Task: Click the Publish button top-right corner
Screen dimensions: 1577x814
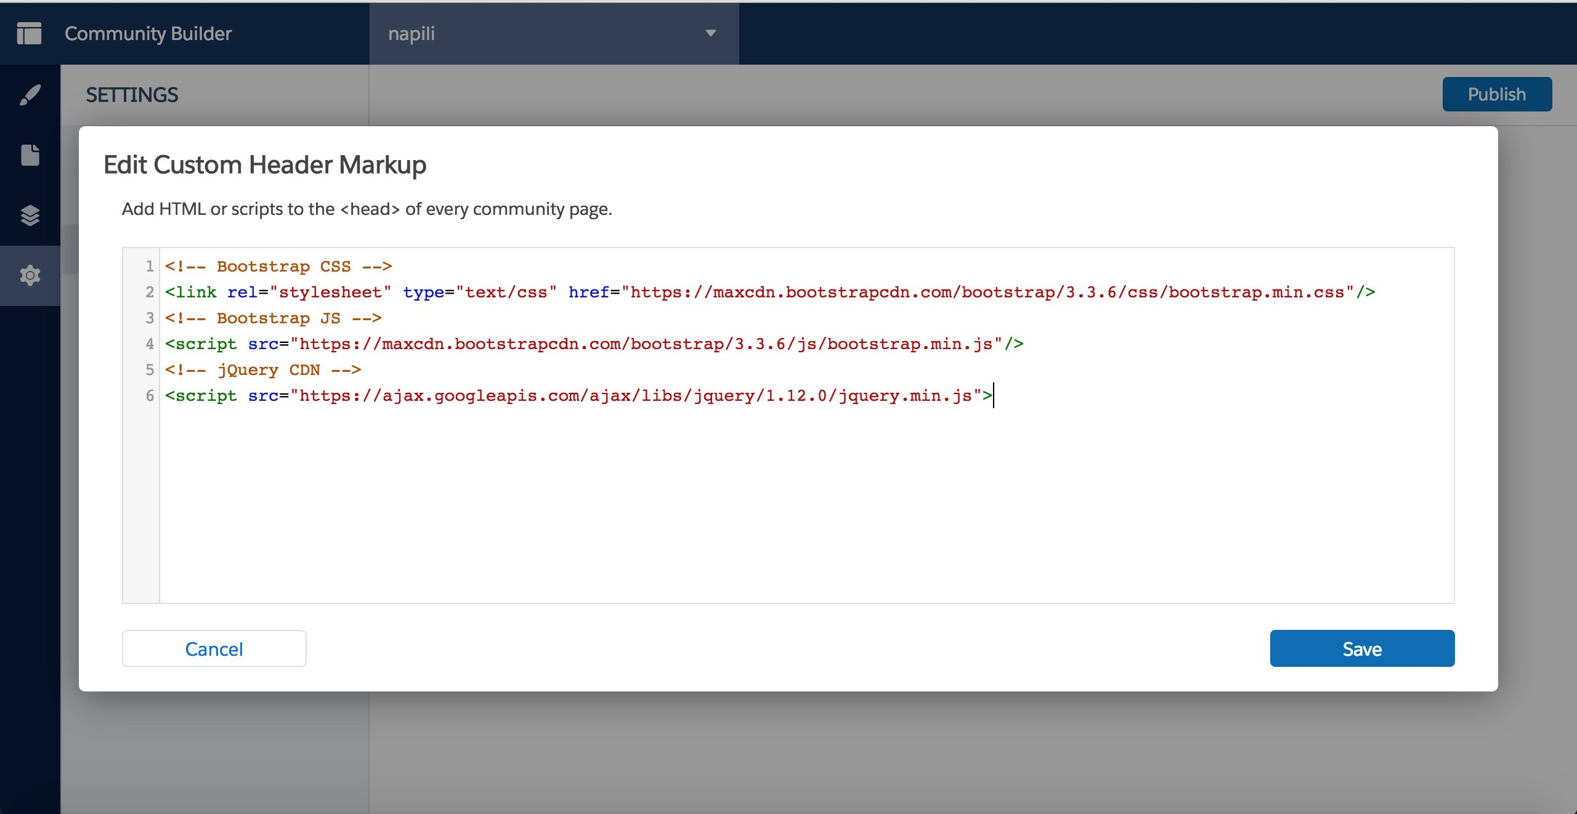Action: point(1497,94)
